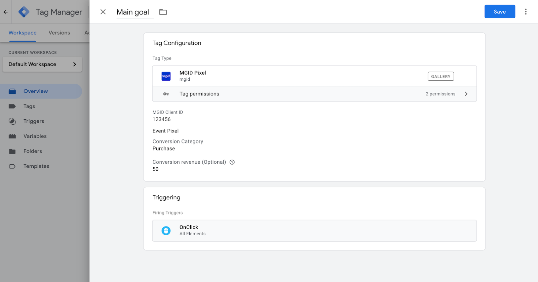Click the help icon beside Conversion revenue

coord(232,162)
